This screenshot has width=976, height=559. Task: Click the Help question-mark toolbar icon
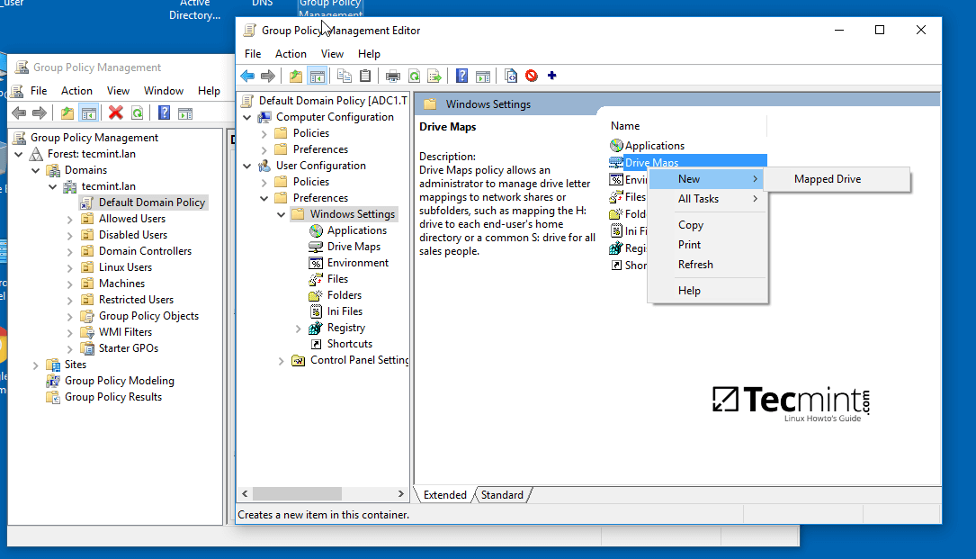[x=461, y=76]
